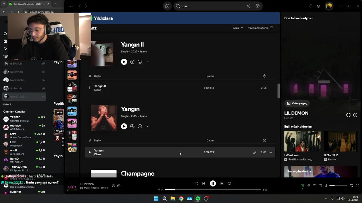Open TESFED recommended channel in Kick
Viewport: 362px width, 203px height.
(24, 119)
